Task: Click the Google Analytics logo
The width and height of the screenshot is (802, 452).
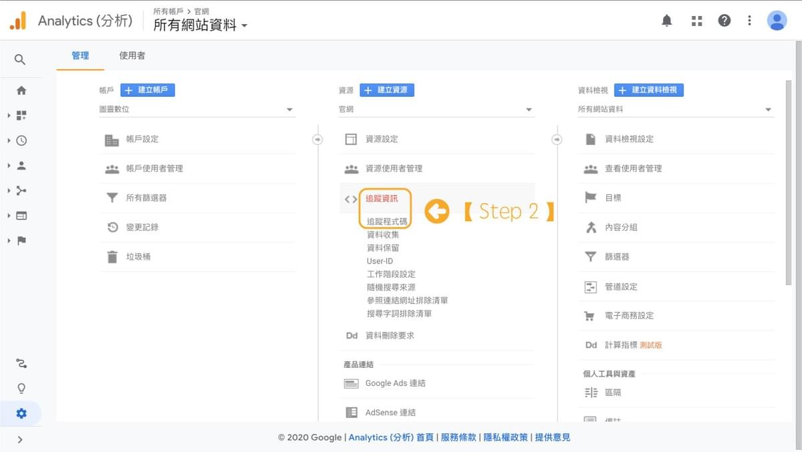Action: click(18, 21)
